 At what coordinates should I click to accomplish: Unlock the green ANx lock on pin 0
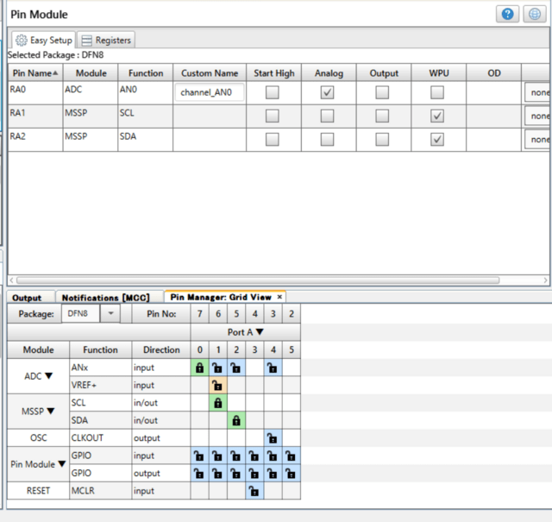click(x=199, y=368)
